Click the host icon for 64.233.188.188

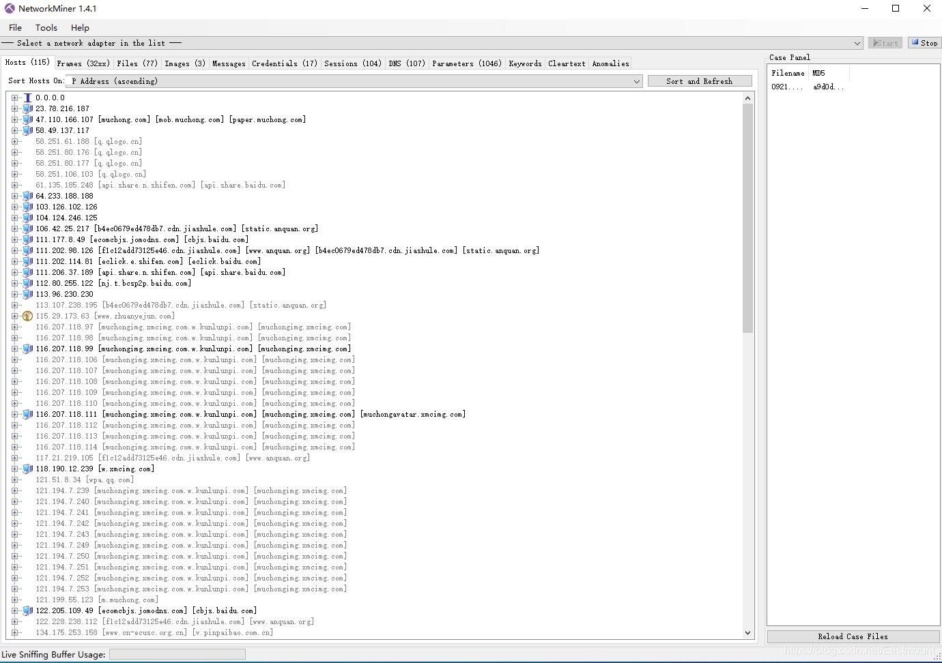28,196
